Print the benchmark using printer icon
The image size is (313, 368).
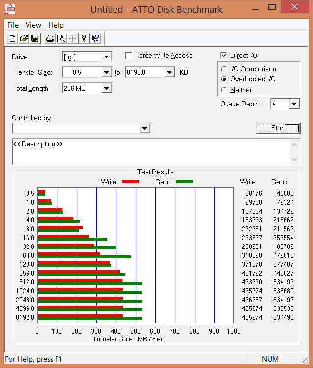tap(50, 38)
